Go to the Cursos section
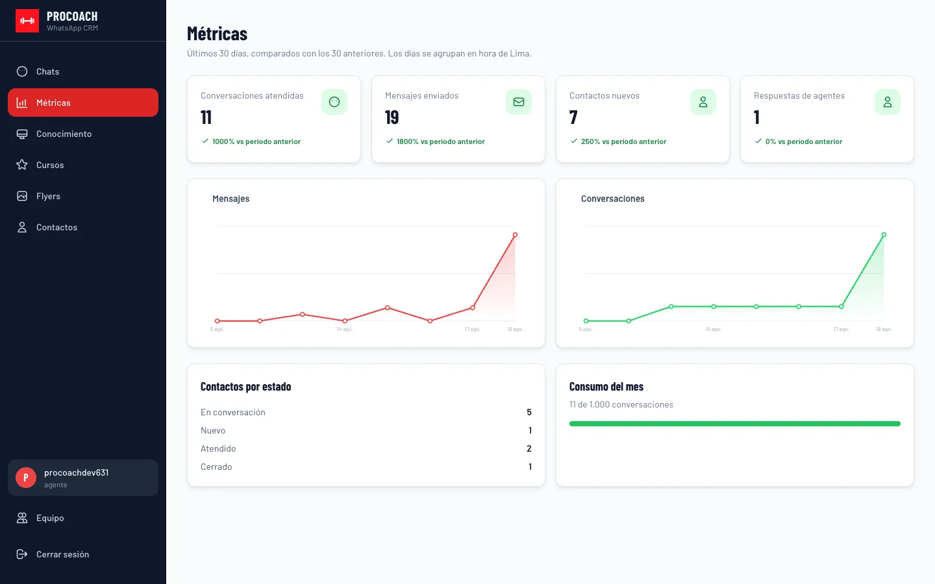935x584 pixels. (x=83, y=165)
